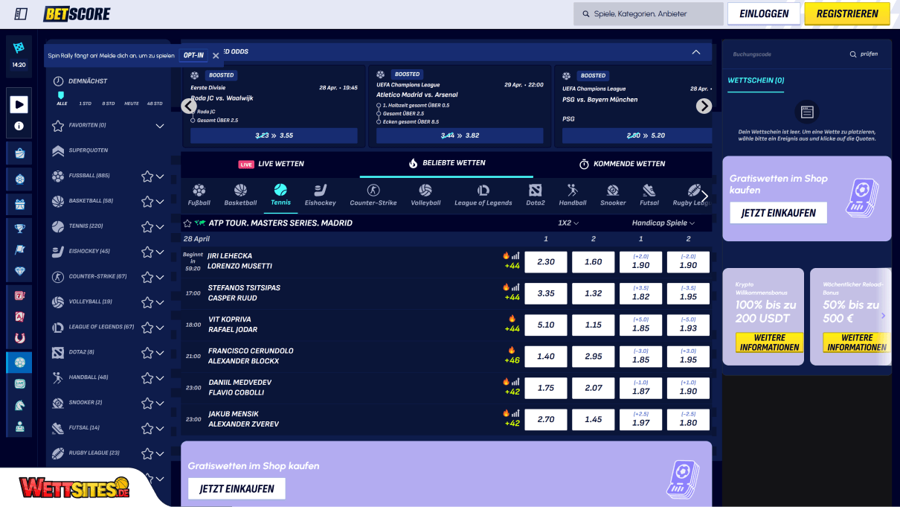Open the info icon in left rail
This screenshot has height=507, width=900.
pos(19,126)
